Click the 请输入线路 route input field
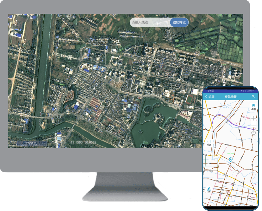The height and width of the screenshot is (211, 262). (x=150, y=22)
